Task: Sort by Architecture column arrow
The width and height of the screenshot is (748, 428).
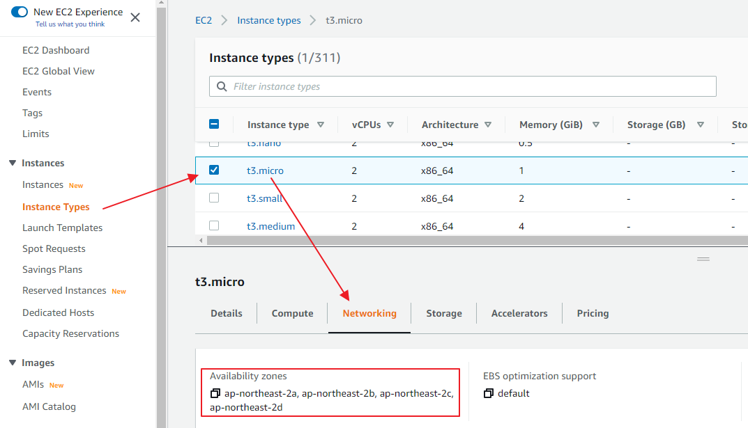Action: point(487,125)
